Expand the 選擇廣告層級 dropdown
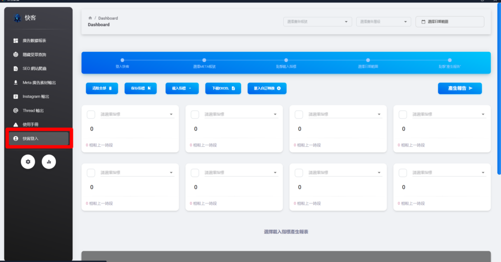 pos(384,22)
